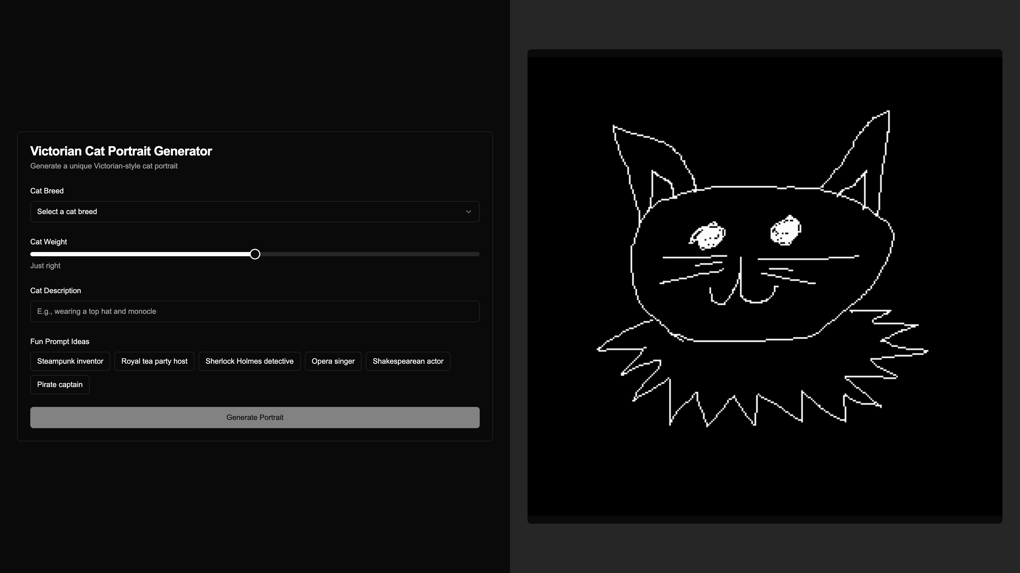1020x573 pixels.
Task: Click the Just right weight caption
Action: [x=45, y=266]
